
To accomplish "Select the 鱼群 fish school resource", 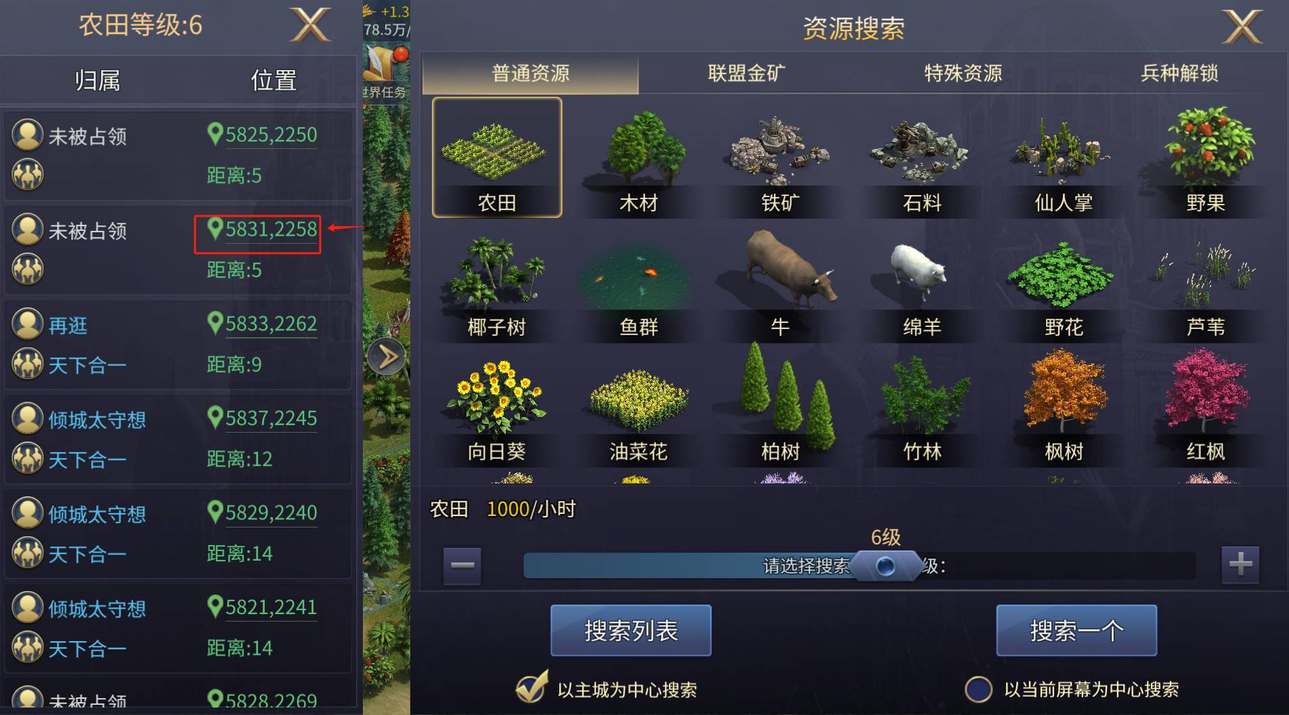I will [x=638, y=284].
